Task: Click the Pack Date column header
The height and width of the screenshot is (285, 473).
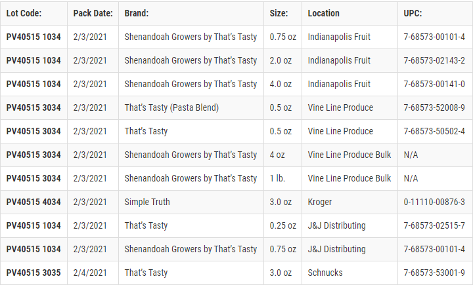Action: (x=93, y=13)
